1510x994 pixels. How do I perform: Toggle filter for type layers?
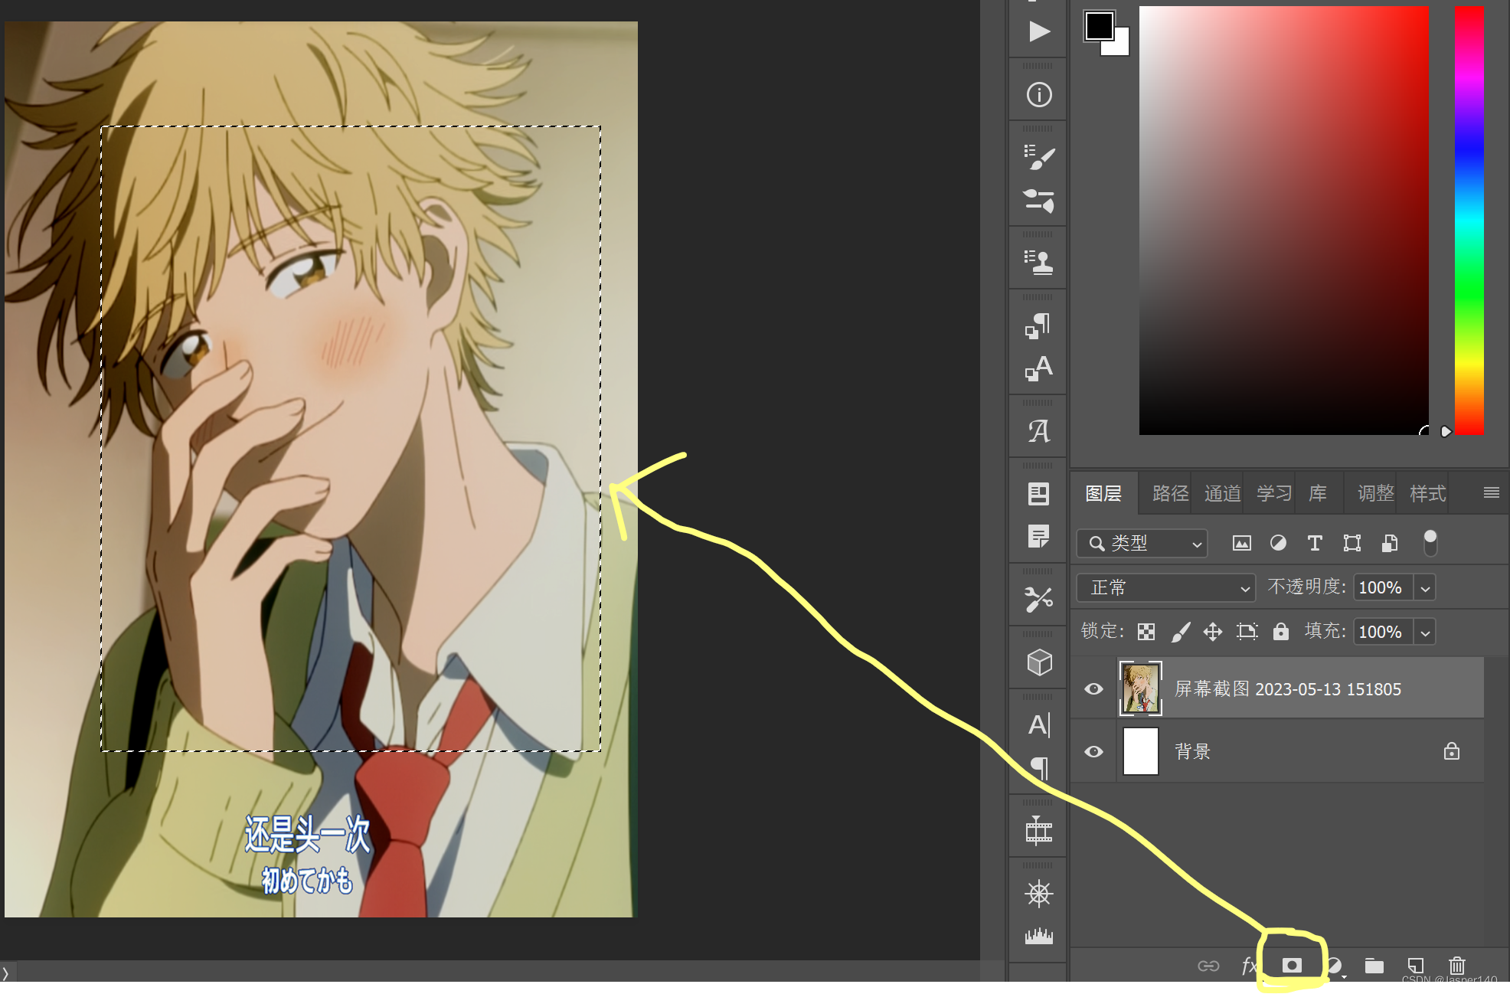click(1315, 543)
